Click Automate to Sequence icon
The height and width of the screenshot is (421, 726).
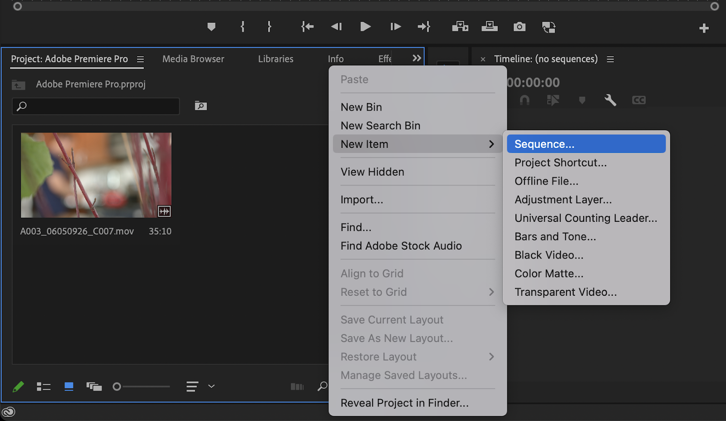[297, 387]
